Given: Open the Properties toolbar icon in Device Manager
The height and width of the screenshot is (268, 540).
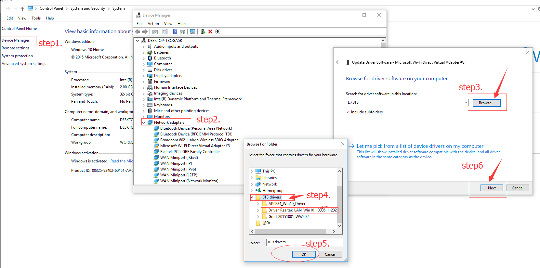Looking at the screenshot, I should point(165,32).
